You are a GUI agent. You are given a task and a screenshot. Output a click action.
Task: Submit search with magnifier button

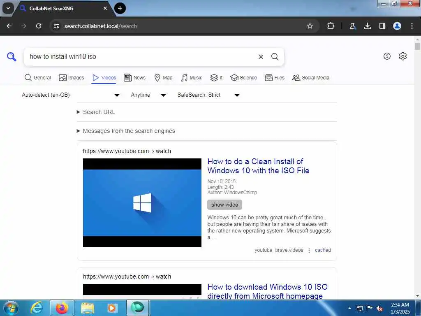(x=275, y=57)
